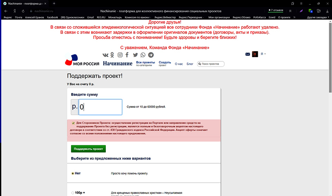The image size is (332, 196).
Task: Open the 'Яндекс.Переводчик' bookmark
Action: [191, 17]
